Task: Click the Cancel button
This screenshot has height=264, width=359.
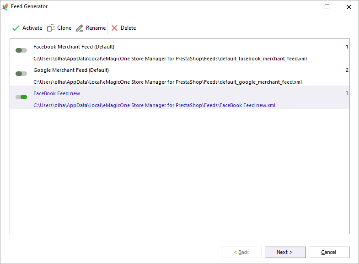Action: point(329,252)
